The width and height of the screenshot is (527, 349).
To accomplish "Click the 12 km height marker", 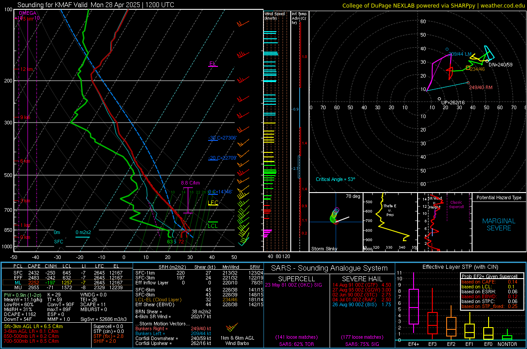I will pyautogui.click(x=27, y=69).
